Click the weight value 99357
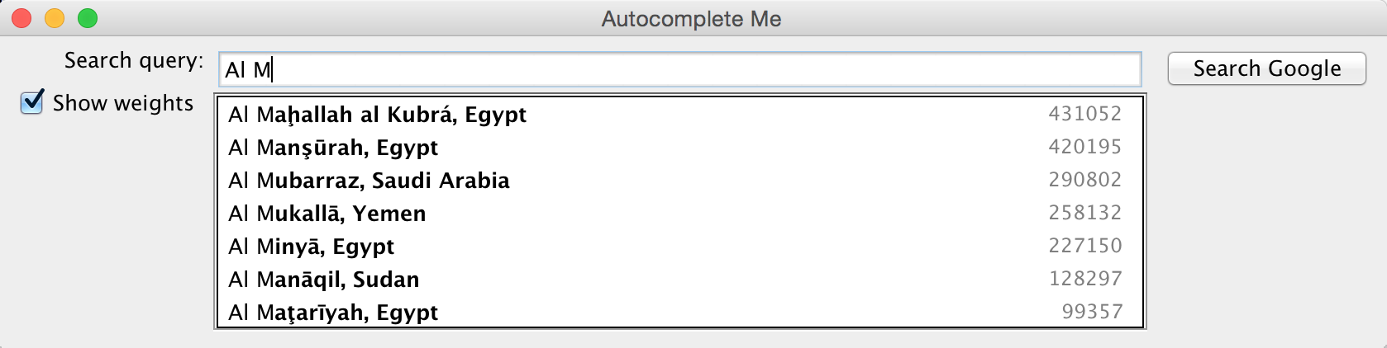Image resolution: width=1387 pixels, height=348 pixels. pos(1092,312)
